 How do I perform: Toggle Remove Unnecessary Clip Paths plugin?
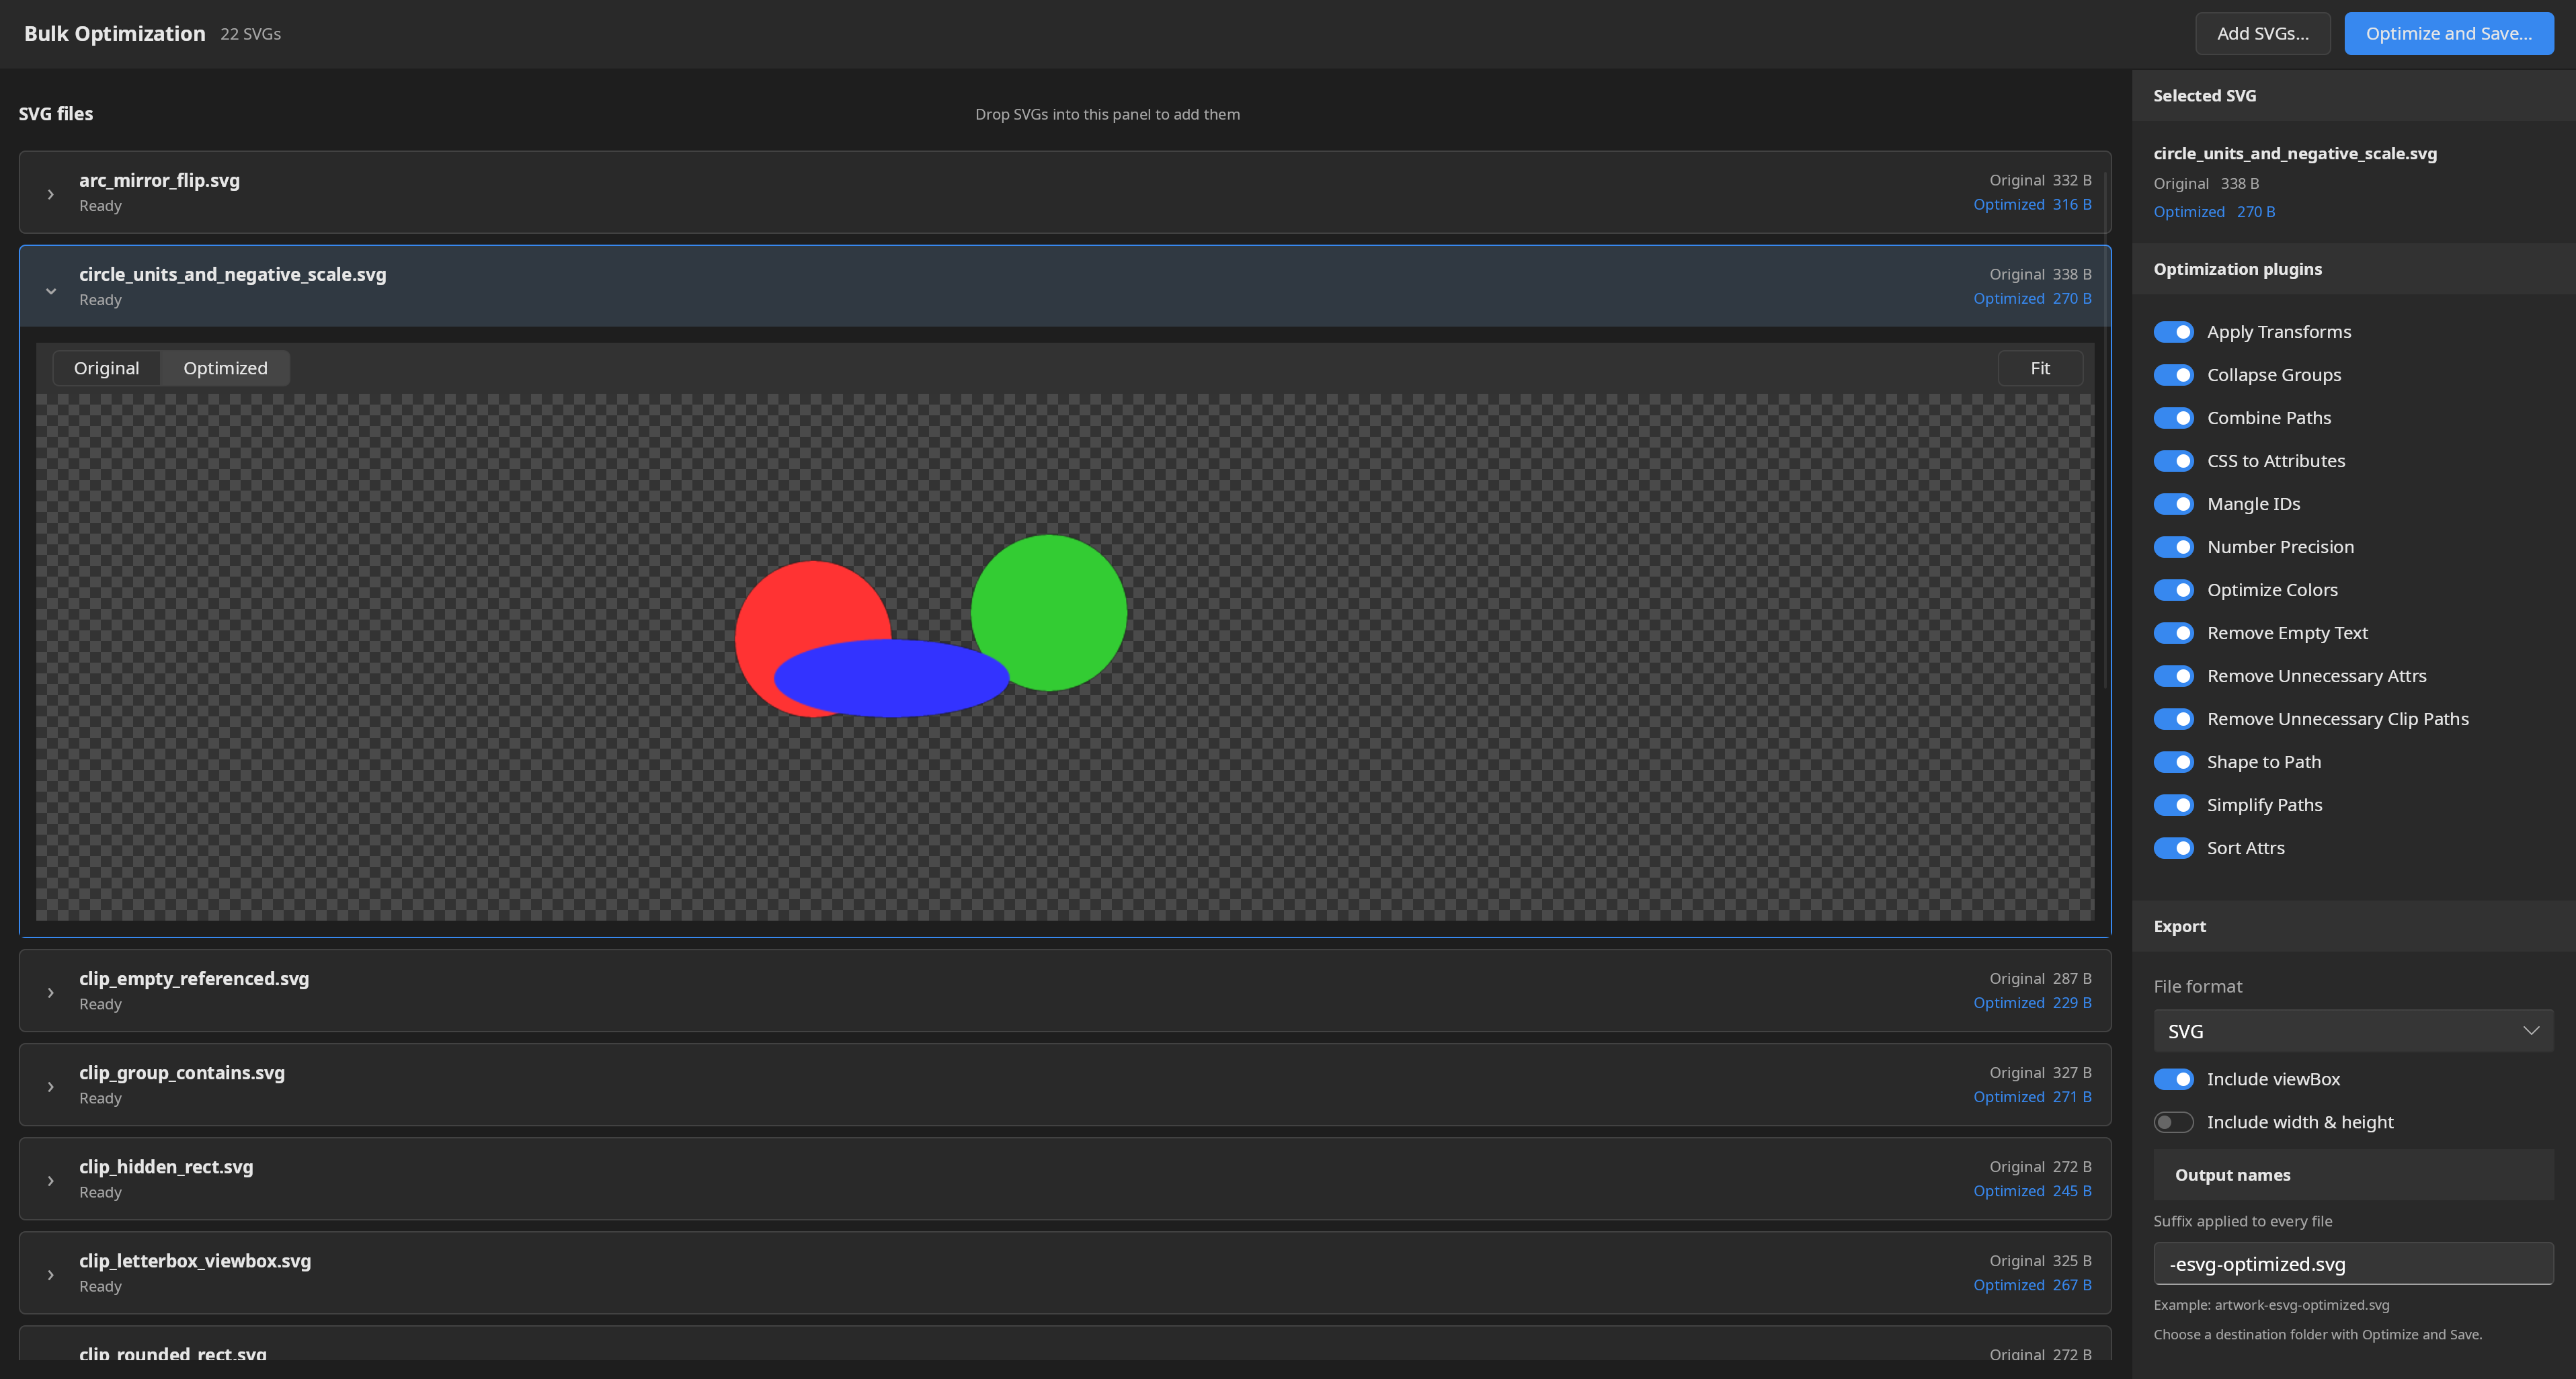pyautogui.click(x=2173, y=719)
